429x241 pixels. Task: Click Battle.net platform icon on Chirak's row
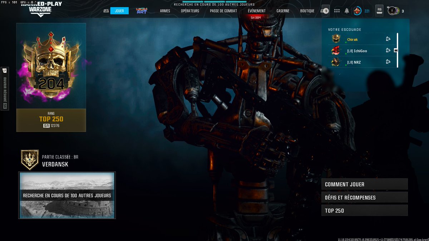pyautogui.click(x=388, y=39)
